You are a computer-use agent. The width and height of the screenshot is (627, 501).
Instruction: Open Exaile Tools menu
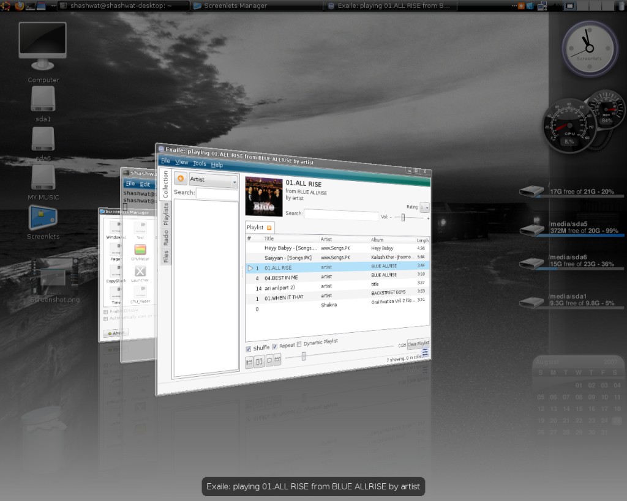point(199,163)
